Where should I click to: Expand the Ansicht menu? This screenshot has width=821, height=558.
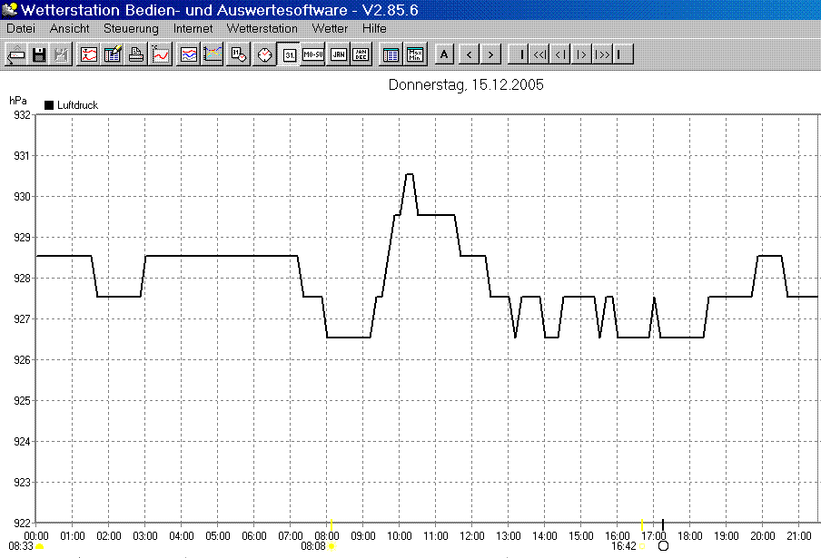pos(69,28)
